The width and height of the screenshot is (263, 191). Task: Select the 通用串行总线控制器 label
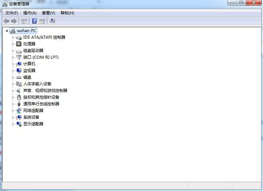pos(41,104)
